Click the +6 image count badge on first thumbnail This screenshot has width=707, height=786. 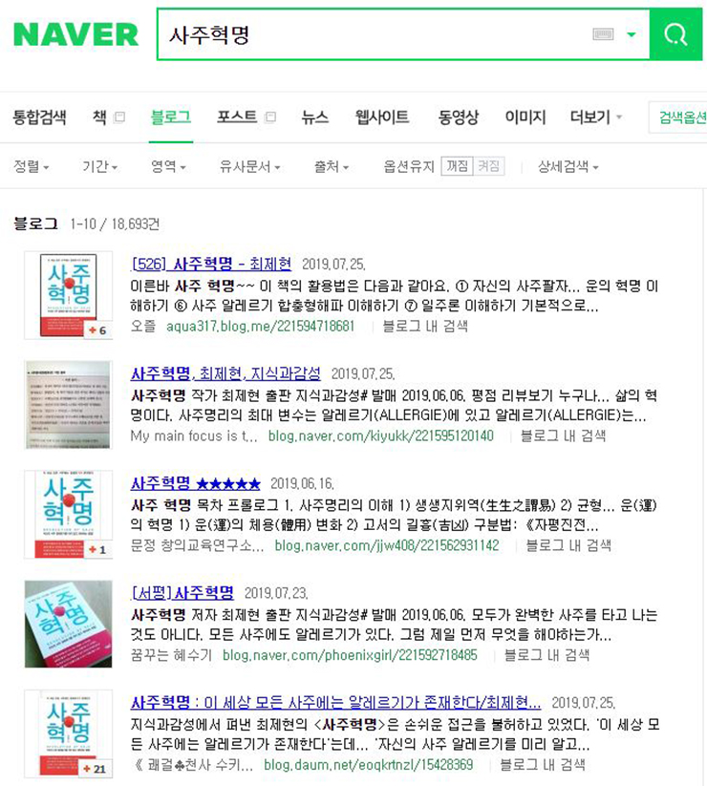pyautogui.click(x=97, y=329)
